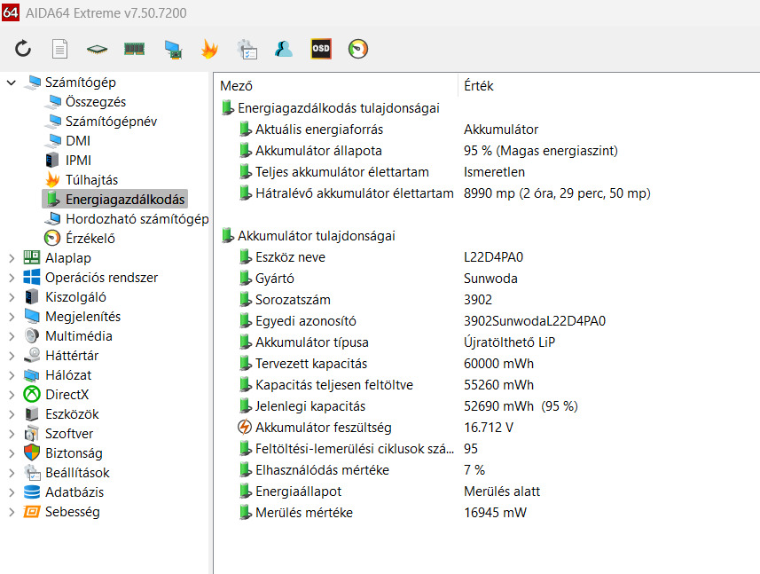Screen dimensions: 760x574
Task: Click the 16945 mW discharge value
Action: pyautogui.click(x=496, y=513)
